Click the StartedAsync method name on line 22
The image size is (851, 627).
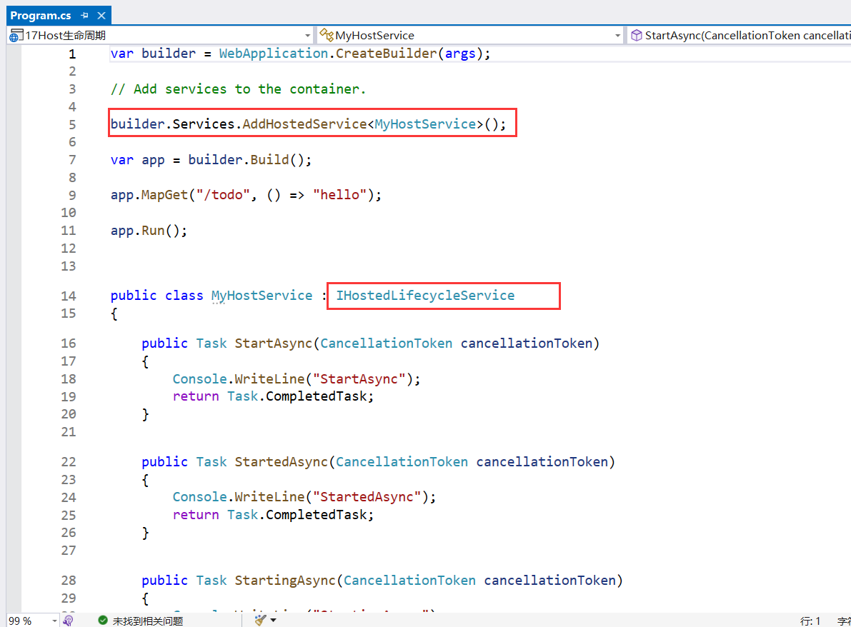281,462
